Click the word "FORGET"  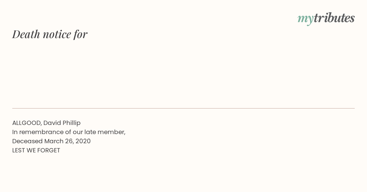(x=49, y=150)
